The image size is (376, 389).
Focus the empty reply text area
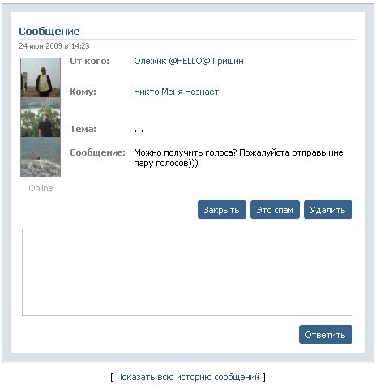pyautogui.click(x=187, y=272)
